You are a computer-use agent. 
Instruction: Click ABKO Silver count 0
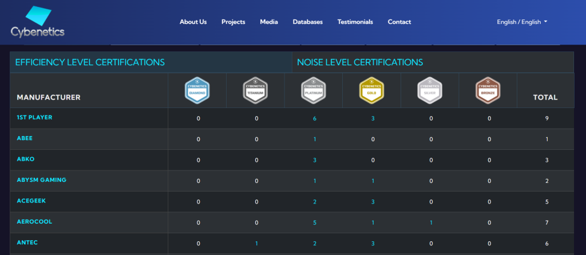click(431, 161)
